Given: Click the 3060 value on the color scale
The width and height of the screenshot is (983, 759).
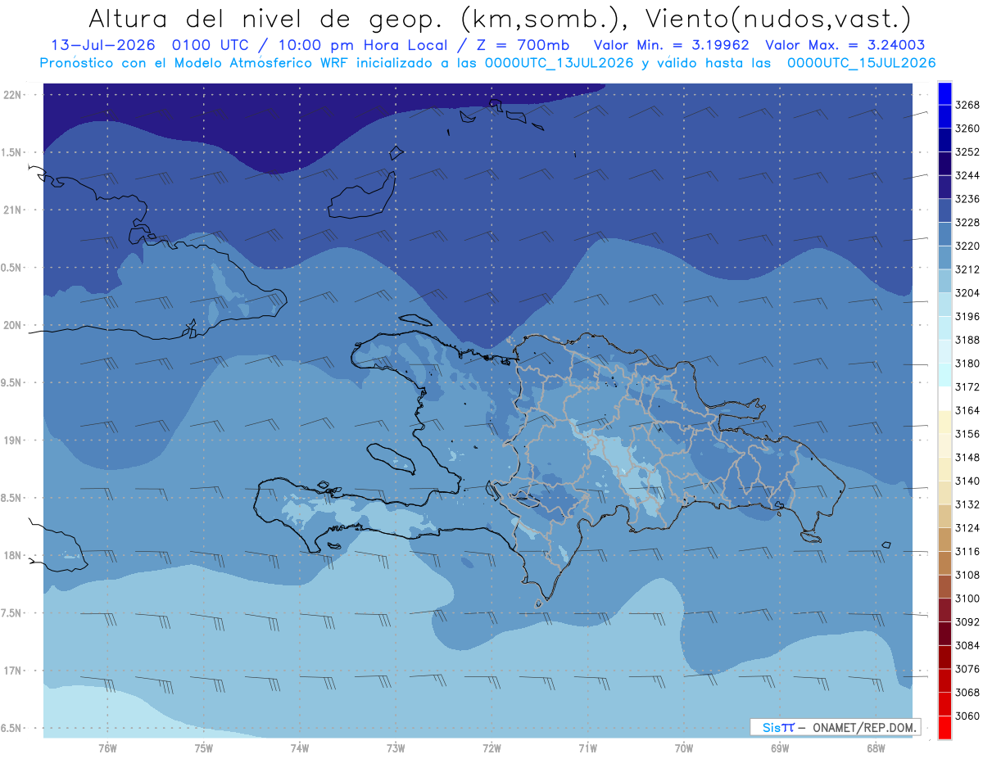Looking at the screenshot, I should pos(967,716).
